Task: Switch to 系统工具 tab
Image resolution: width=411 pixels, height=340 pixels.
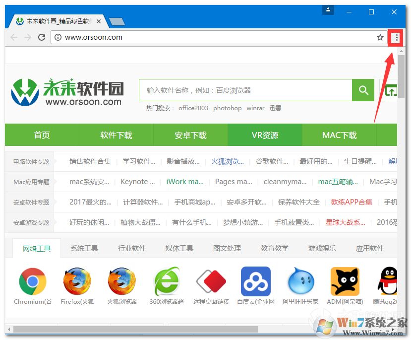Action: [x=84, y=248]
